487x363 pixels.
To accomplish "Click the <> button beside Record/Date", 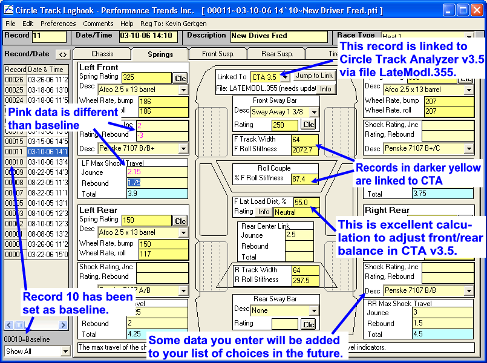I will (63, 54).
